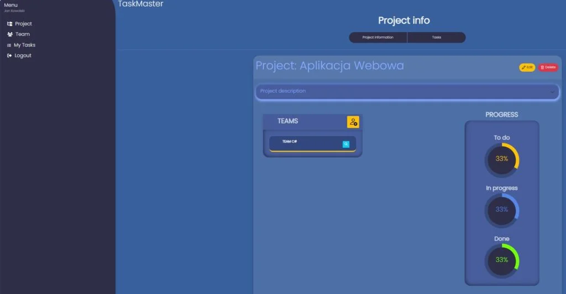This screenshot has height=294, width=566.
Task: Click the PROGRESS heading
Action: pos(502,115)
